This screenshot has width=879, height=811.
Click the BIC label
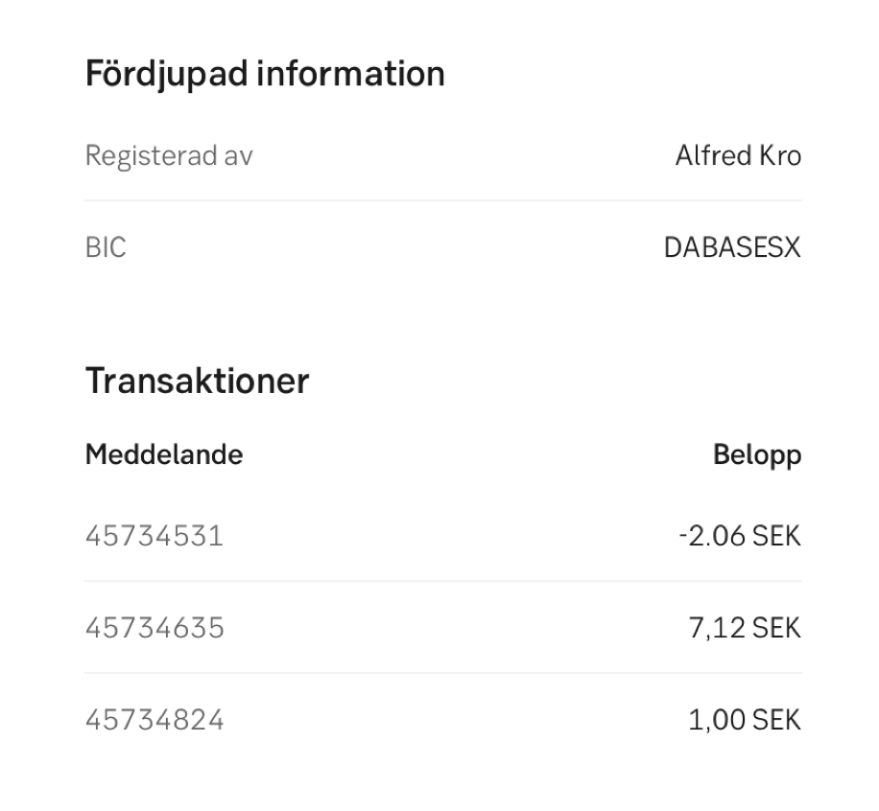(106, 248)
